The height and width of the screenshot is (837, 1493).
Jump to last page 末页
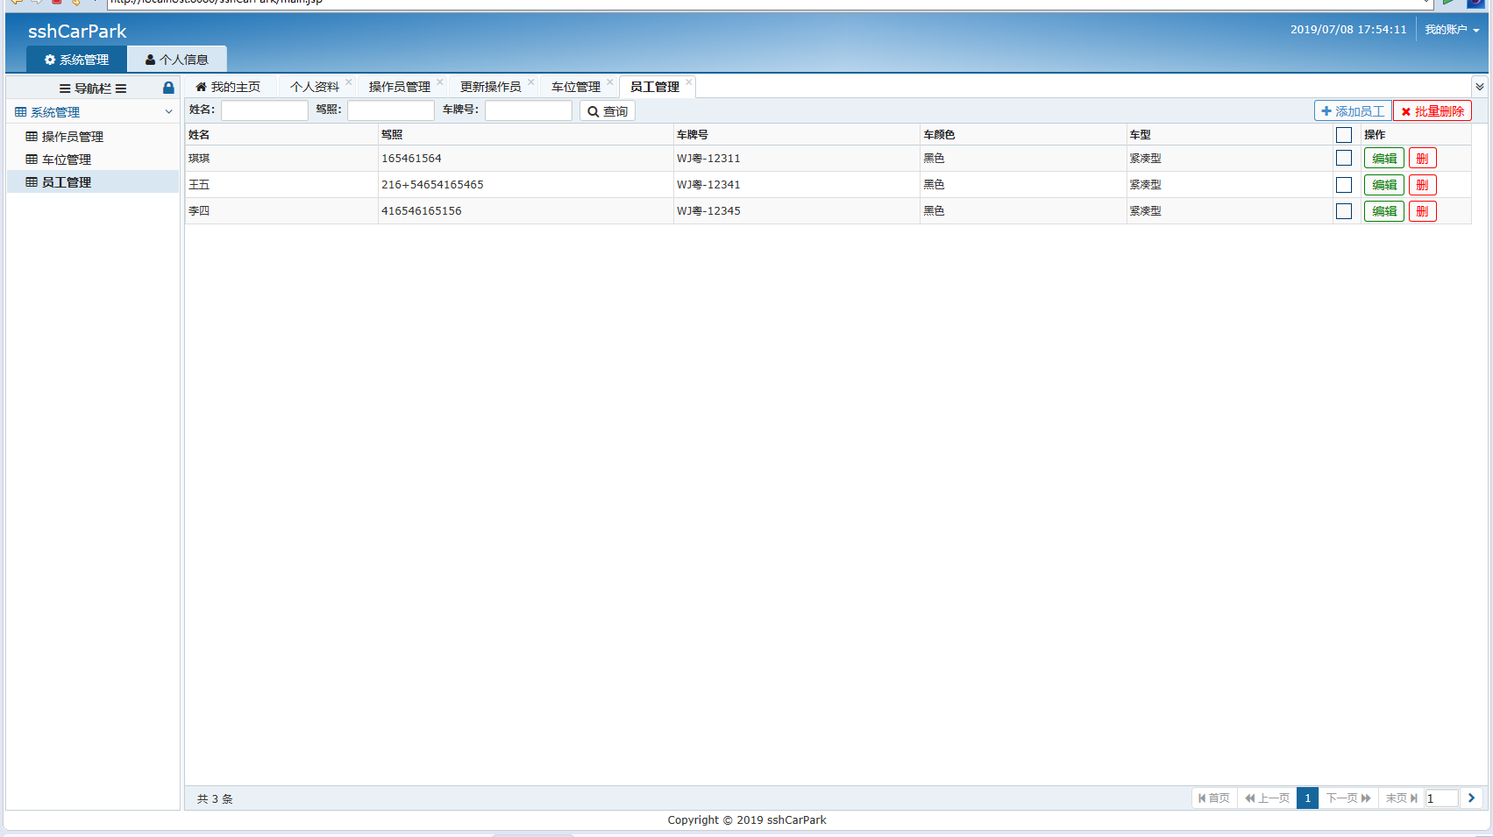pyautogui.click(x=1401, y=798)
